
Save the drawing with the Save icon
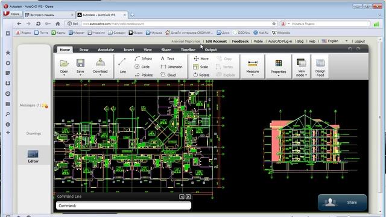coord(80,63)
